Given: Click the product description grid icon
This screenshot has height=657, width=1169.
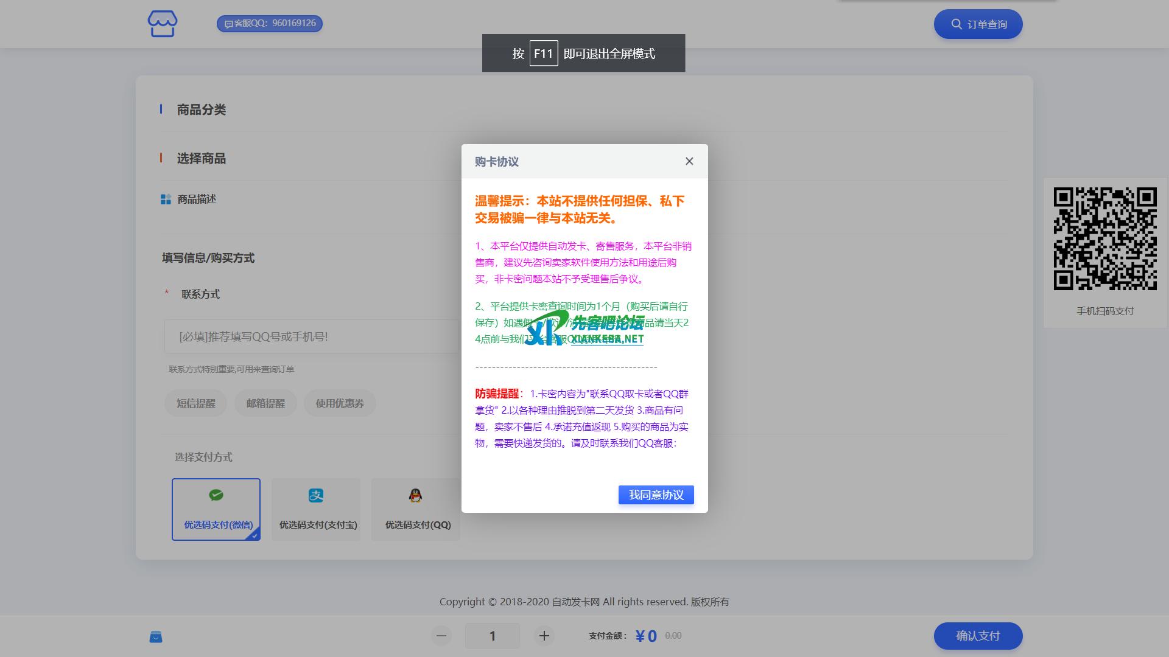Looking at the screenshot, I should [x=166, y=200].
